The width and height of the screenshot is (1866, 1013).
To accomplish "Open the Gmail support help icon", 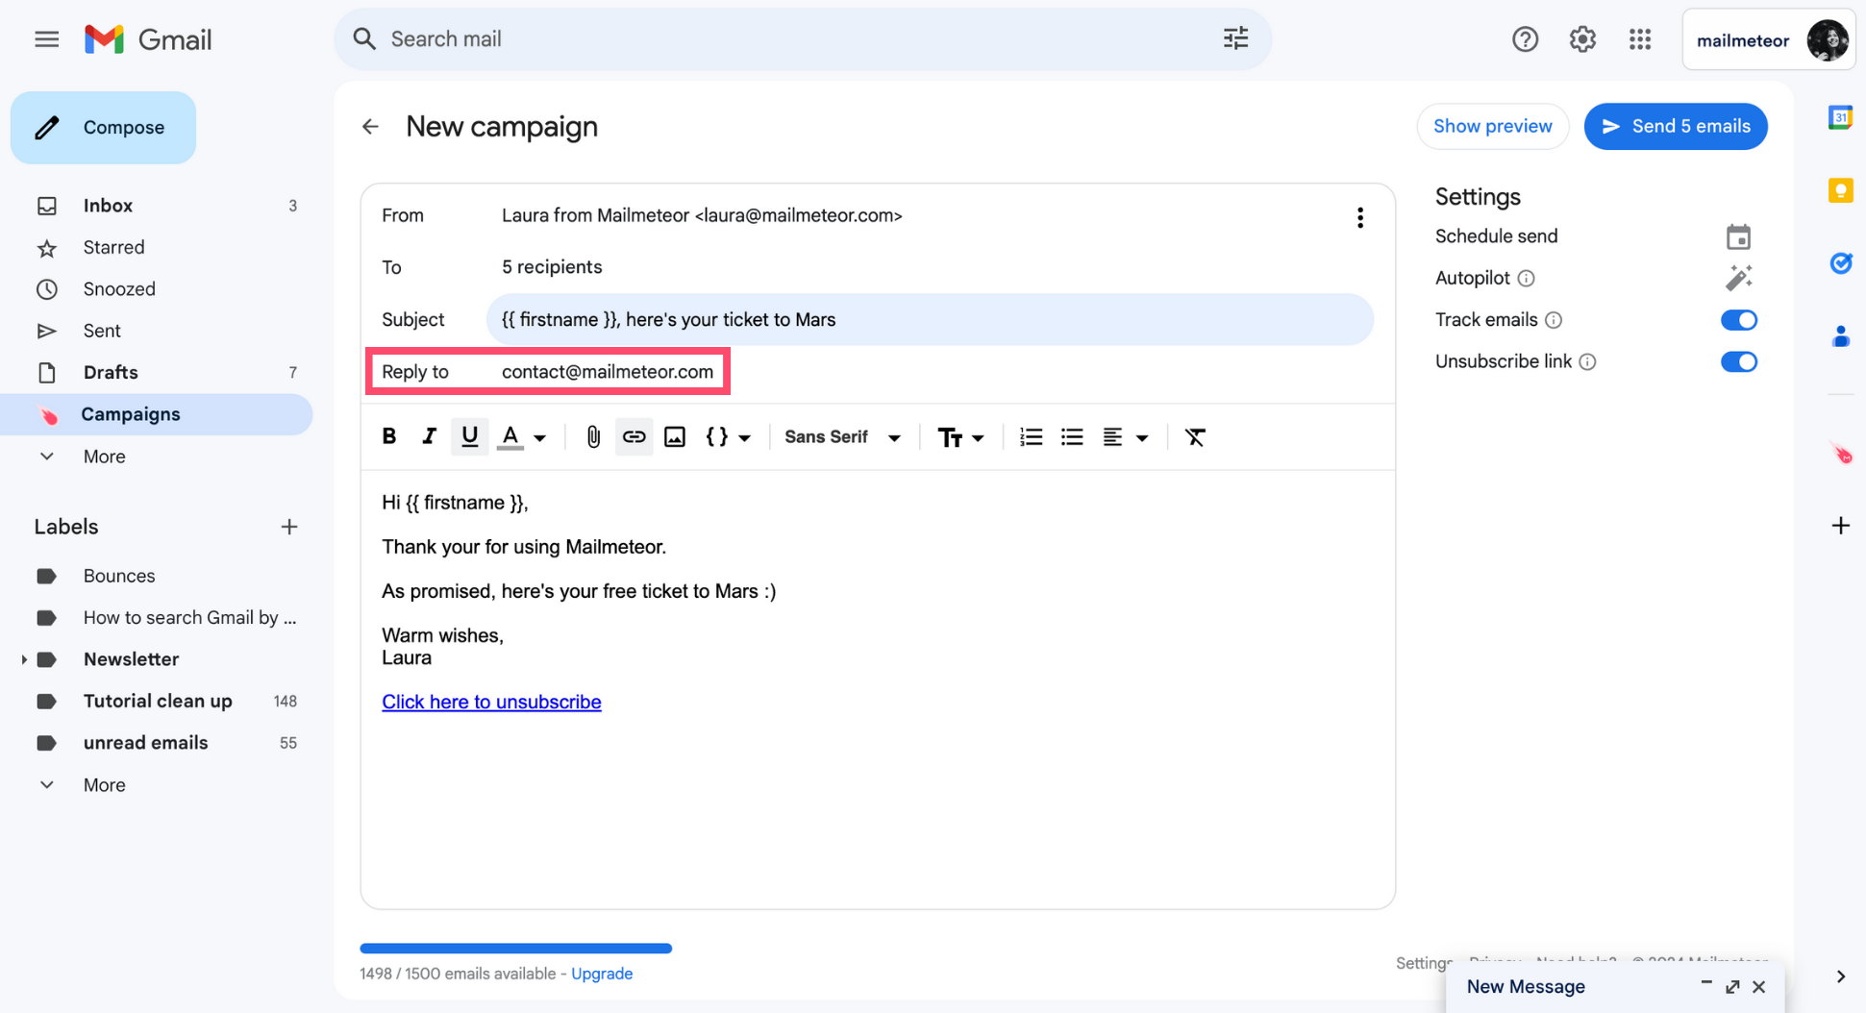I will pos(1525,39).
